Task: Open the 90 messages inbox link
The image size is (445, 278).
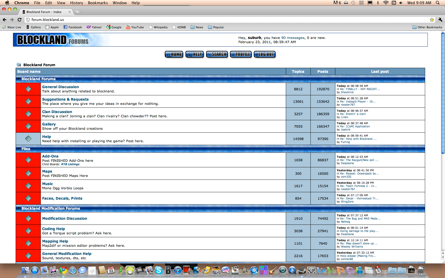Action: 293,38
